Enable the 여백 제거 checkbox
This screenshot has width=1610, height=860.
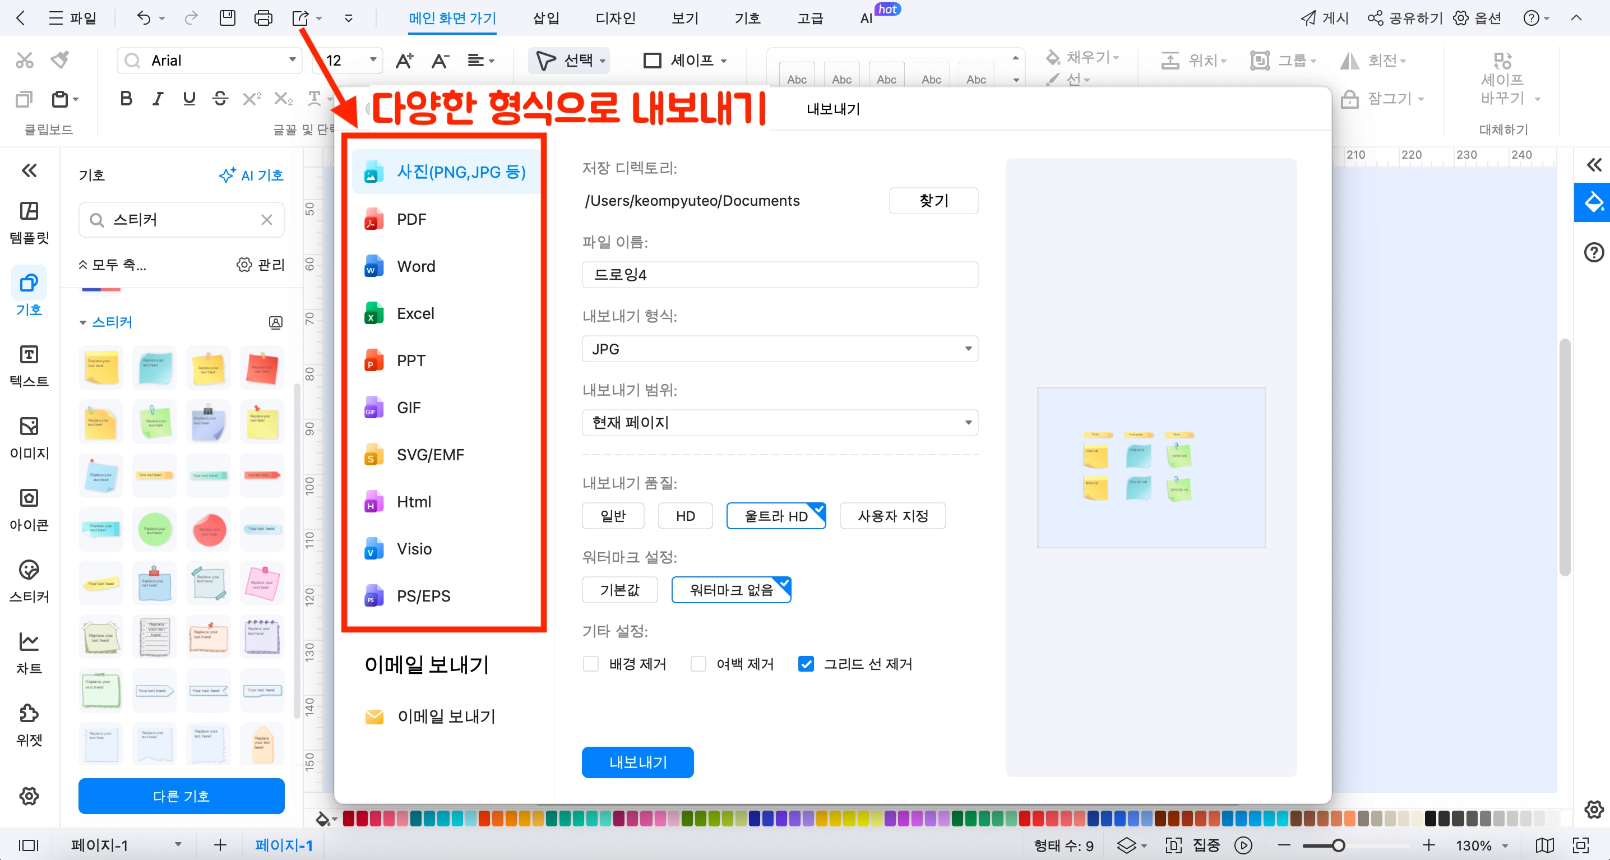point(698,664)
